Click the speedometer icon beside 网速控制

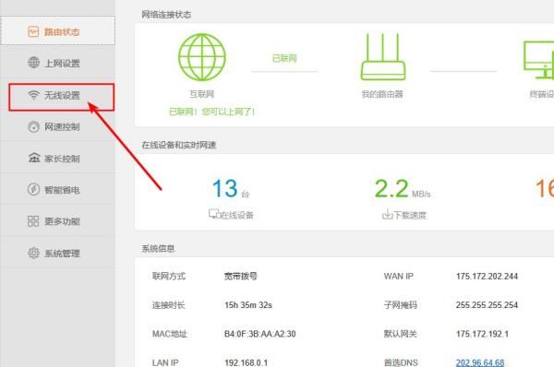(33, 126)
